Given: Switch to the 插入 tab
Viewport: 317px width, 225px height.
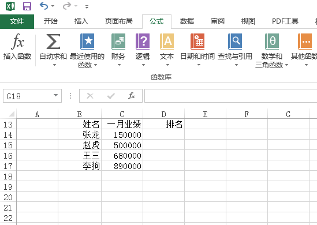Looking at the screenshot, I should (x=81, y=21).
